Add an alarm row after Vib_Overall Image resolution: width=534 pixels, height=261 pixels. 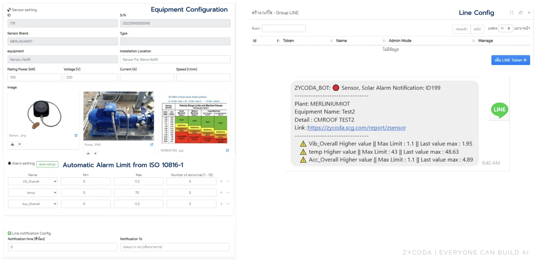coord(221,181)
